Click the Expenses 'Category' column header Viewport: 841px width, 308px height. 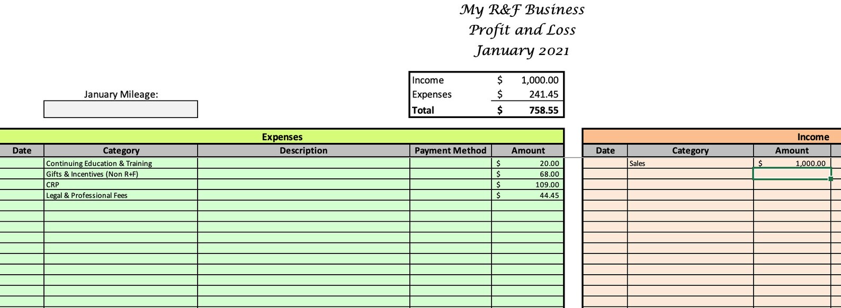121,150
